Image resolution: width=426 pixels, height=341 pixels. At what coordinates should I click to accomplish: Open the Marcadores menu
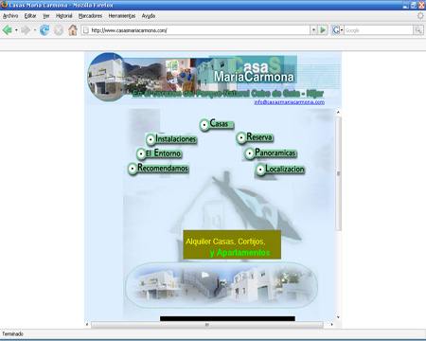(x=90, y=16)
